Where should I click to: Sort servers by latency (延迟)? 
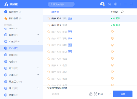[x=115, y=12]
